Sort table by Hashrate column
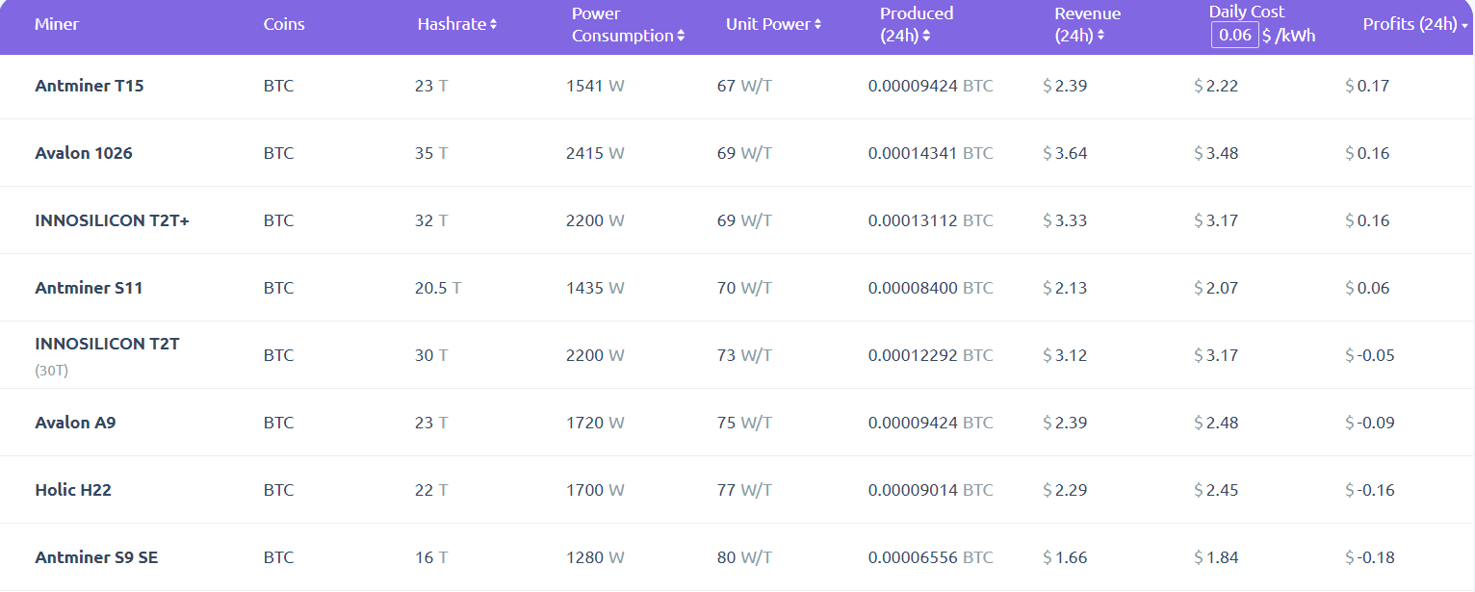This screenshot has height=592, width=1475. [x=493, y=24]
